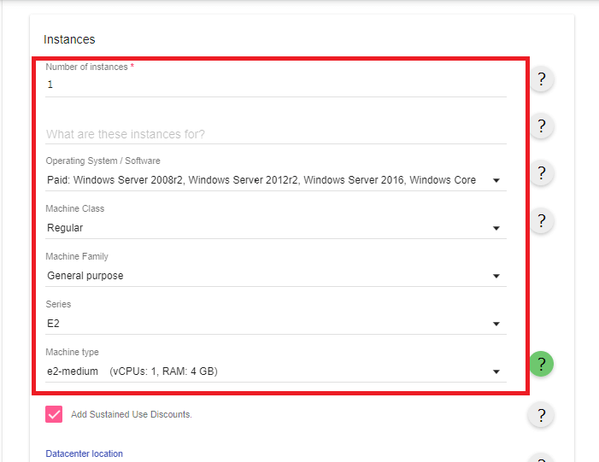Image resolution: width=599 pixels, height=462 pixels.
Task: Uncheck the Add Sustained Use Discounts checkbox
Action: click(54, 414)
